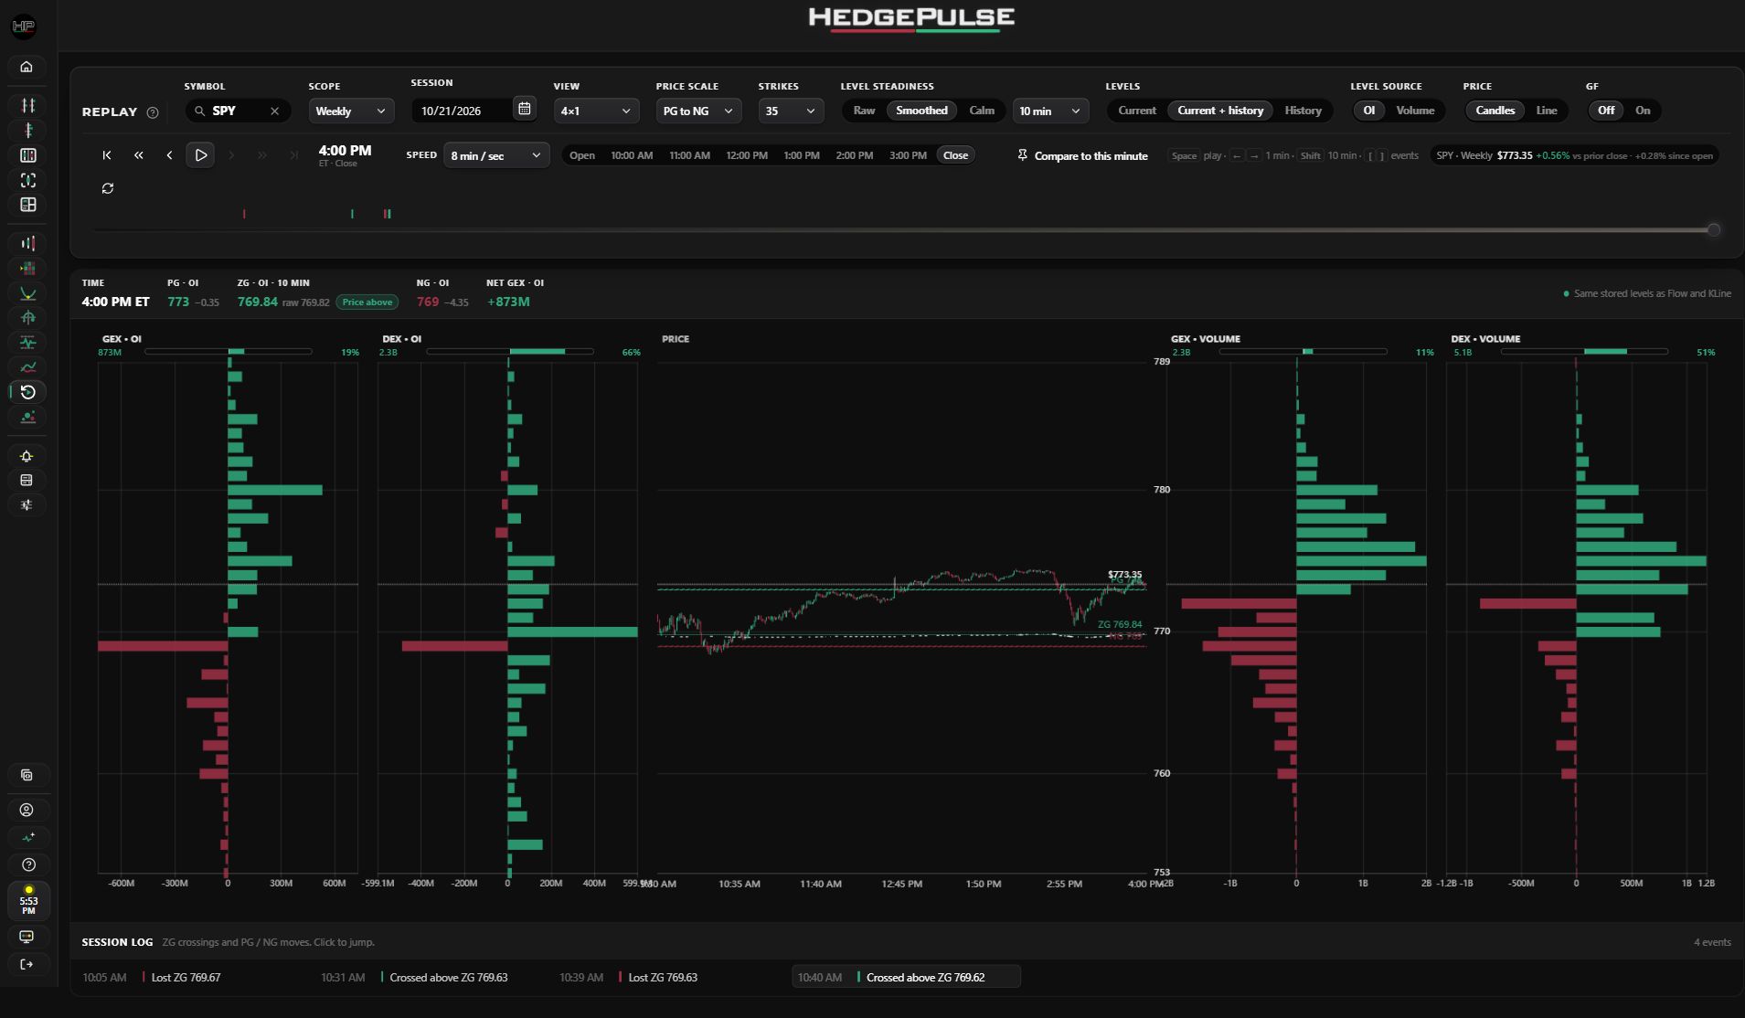Turn GF On
The height and width of the screenshot is (1018, 1745).
(x=1643, y=111)
